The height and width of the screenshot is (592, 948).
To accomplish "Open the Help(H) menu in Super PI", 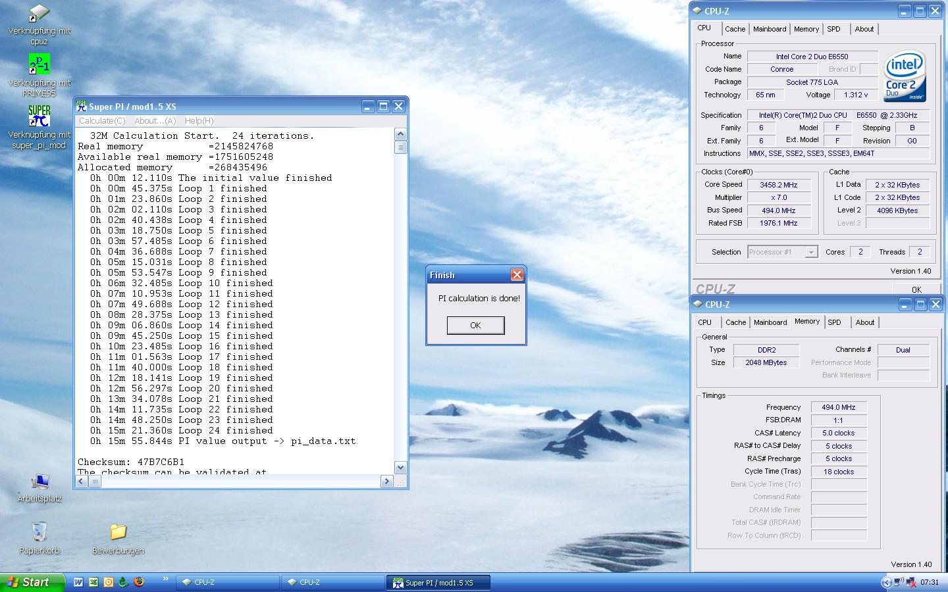I will pyautogui.click(x=199, y=121).
